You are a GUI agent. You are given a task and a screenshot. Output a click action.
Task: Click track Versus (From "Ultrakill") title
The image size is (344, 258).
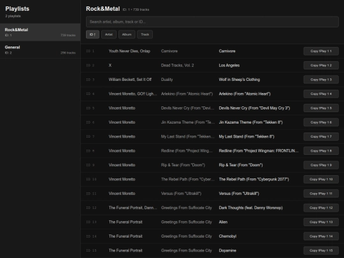point(239,194)
